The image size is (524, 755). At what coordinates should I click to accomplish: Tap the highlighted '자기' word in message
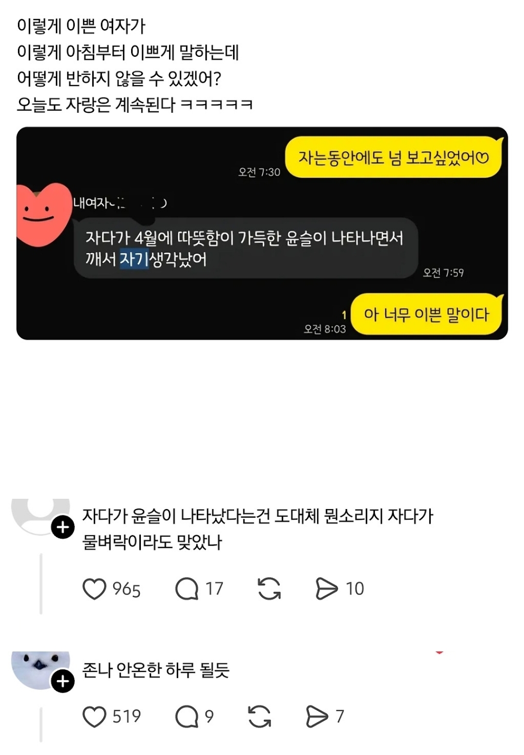(x=134, y=259)
